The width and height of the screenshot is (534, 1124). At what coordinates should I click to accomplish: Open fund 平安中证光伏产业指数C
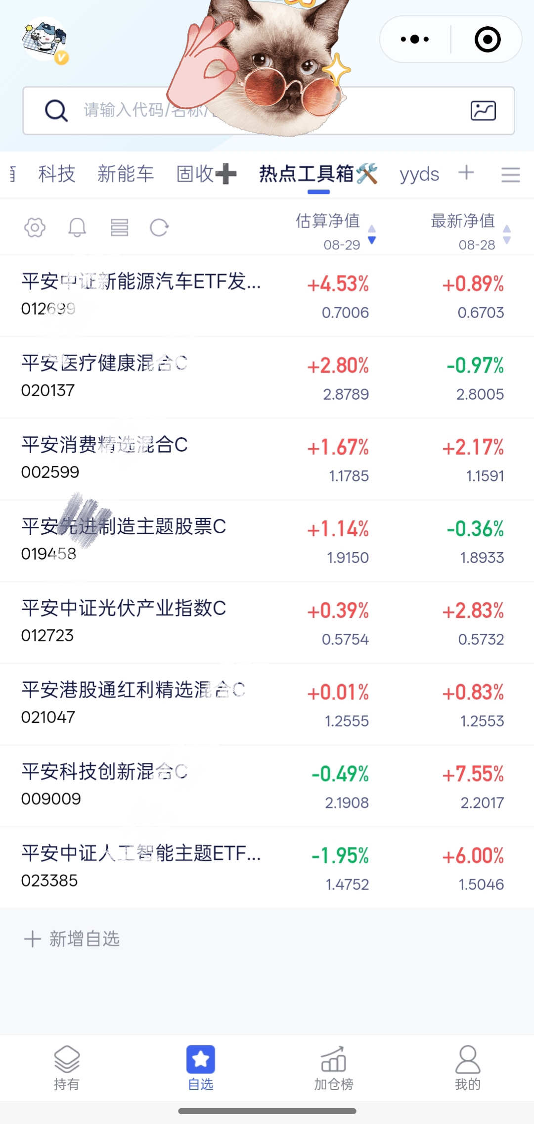(x=267, y=622)
